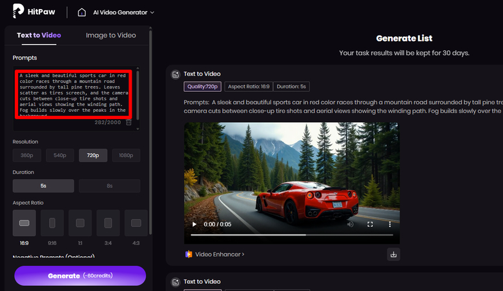Seek on the video progress bar
Image resolution: width=503 pixels, height=291 pixels.
tap(292, 235)
